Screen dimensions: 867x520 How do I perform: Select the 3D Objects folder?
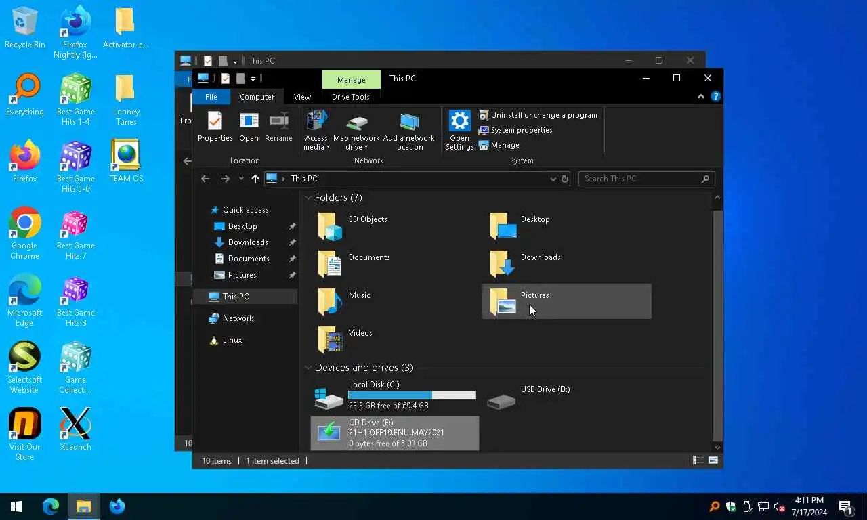point(394,226)
